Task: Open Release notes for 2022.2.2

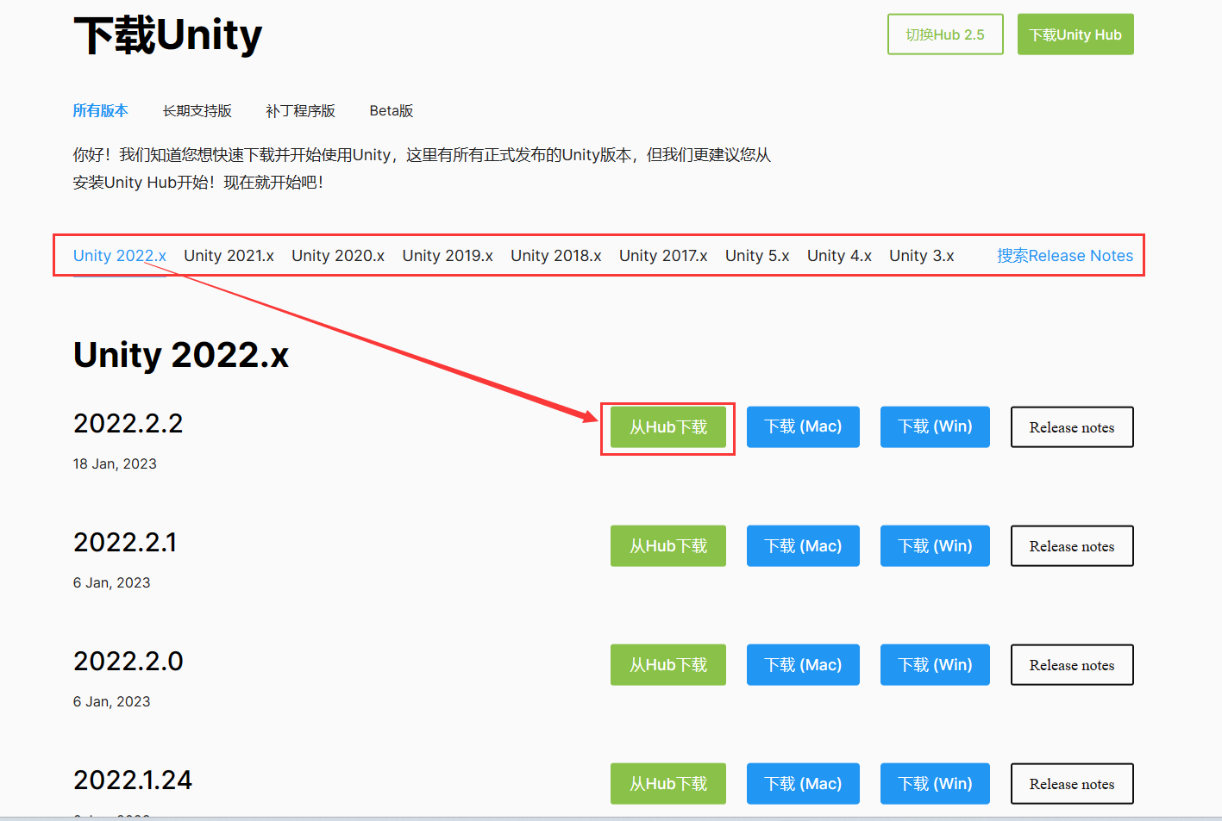Action: pyautogui.click(x=1071, y=426)
